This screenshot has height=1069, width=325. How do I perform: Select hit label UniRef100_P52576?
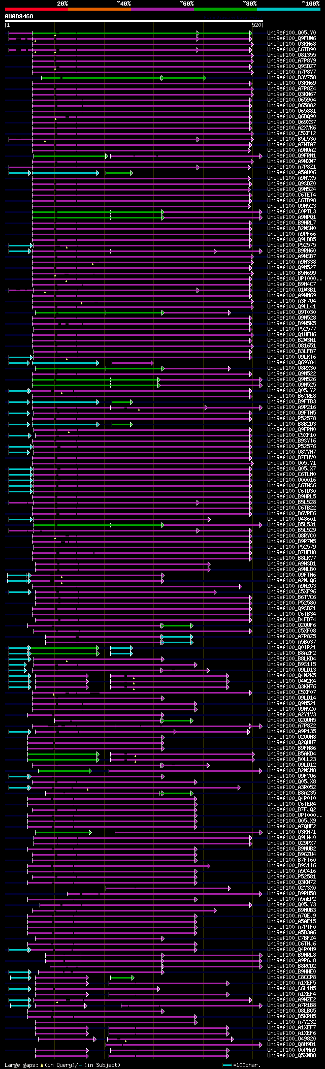[x=291, y=447]
